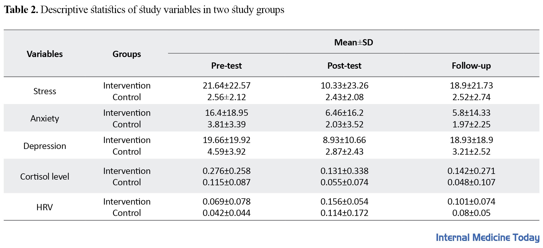Click the 0.08±0.05 HRV follow-up value
The width and height of the screenshot is (543, 248).
click(x=471, y=213)
